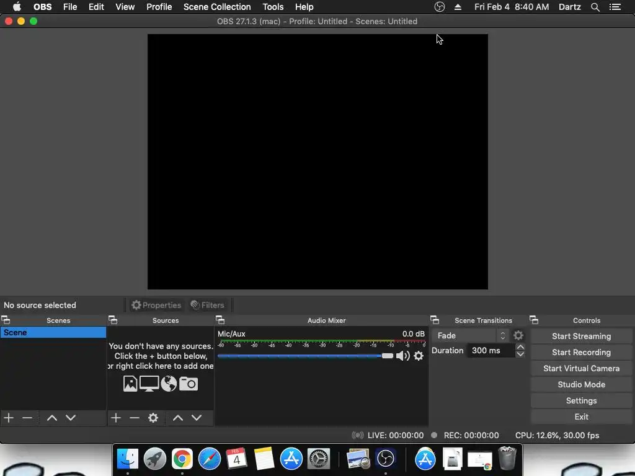Open Google Chrome from the Dock
The height and width of the screenshot is (476, 635).
[x=182, y=459]
